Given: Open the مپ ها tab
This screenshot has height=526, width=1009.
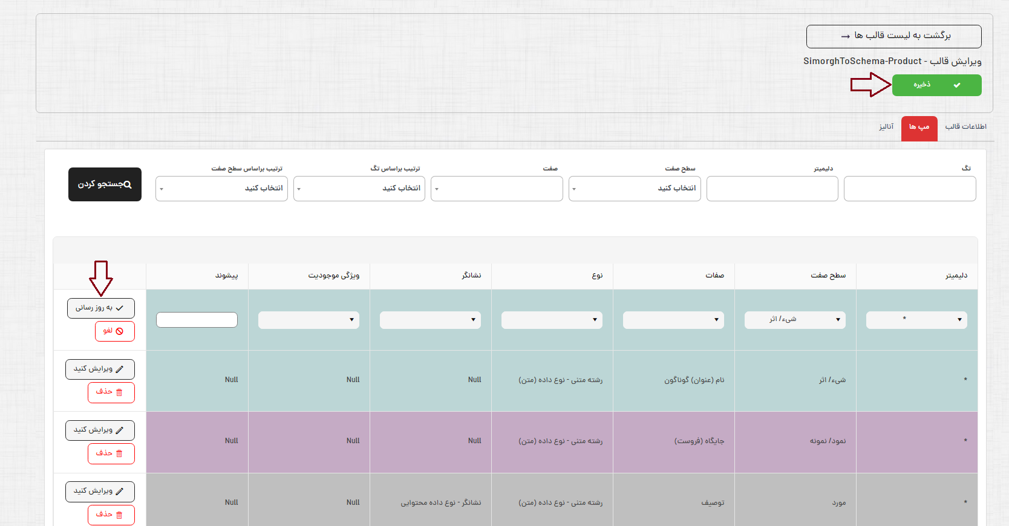Looking at the screenshot, I should tap(918, 128).
